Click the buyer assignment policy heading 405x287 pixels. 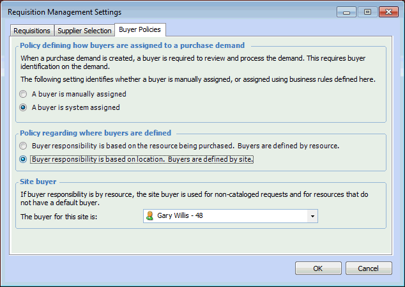click(131, 45)
